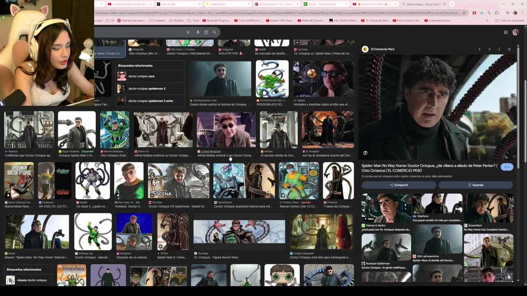
Task: Click the Guardar save button
Action: coord(476,185)
